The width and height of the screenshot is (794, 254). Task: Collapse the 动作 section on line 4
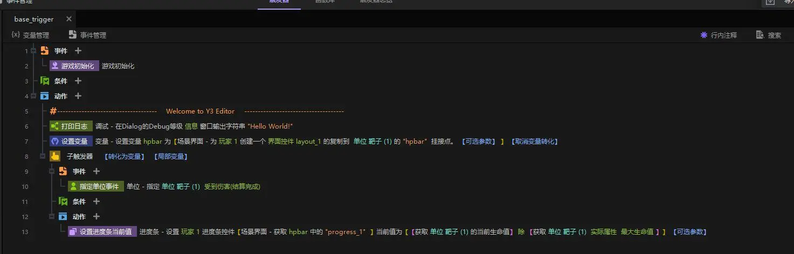[x=33, y=96]
